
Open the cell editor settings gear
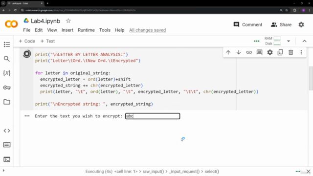pos(270,52)
